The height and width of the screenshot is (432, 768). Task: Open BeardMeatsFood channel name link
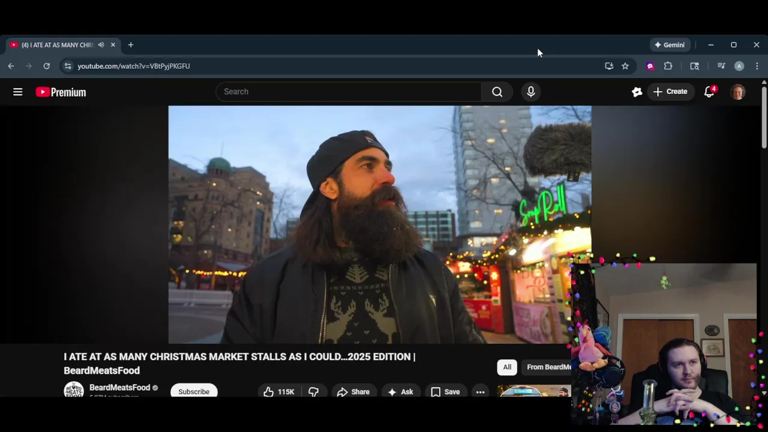(119, 388)
